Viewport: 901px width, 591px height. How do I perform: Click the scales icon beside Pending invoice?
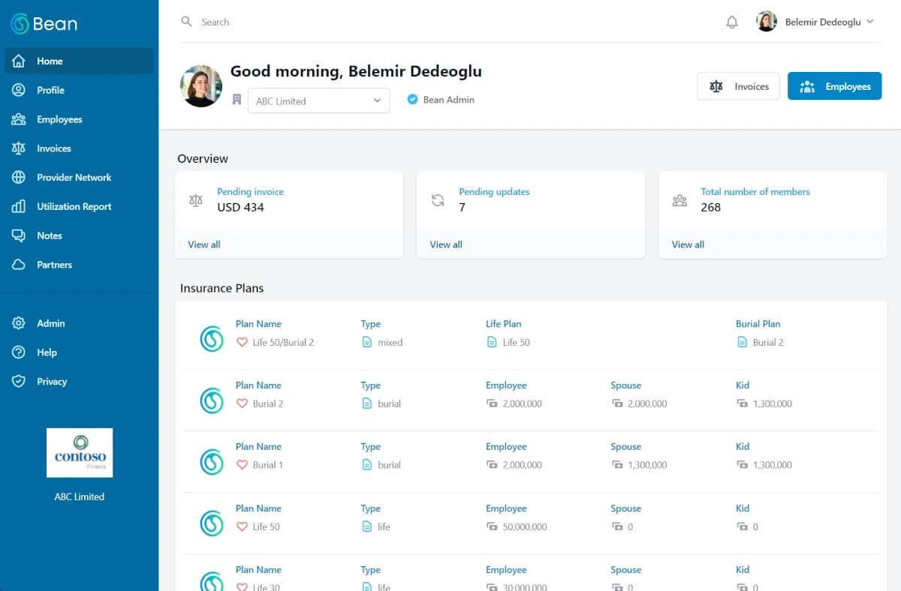tap(196, 200)
